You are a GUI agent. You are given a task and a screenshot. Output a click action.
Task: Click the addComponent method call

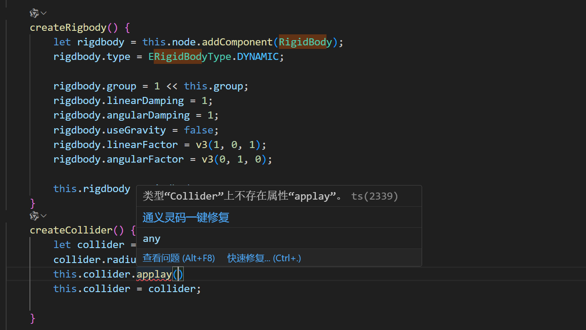point(237,42)
